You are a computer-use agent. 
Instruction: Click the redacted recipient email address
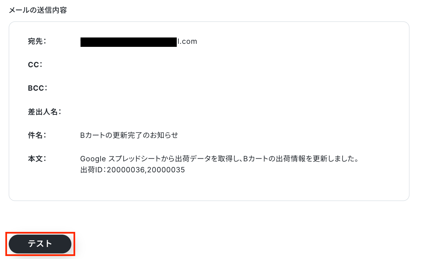pyautogui.click(x=129, y=42)
